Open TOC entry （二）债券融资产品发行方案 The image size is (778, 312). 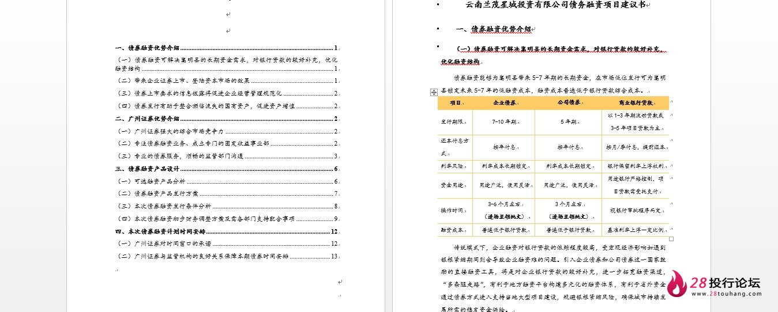pos(227,193)
